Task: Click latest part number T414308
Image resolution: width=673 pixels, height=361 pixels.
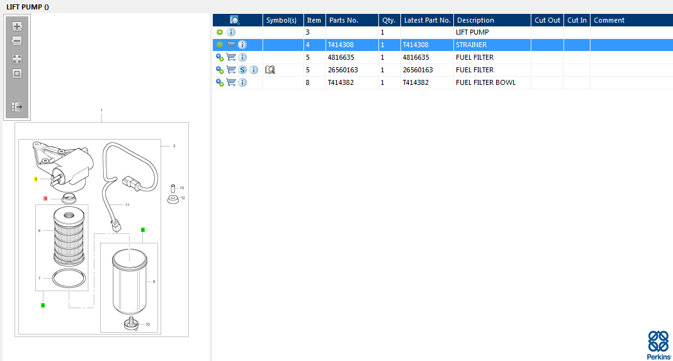Action: 416,45
